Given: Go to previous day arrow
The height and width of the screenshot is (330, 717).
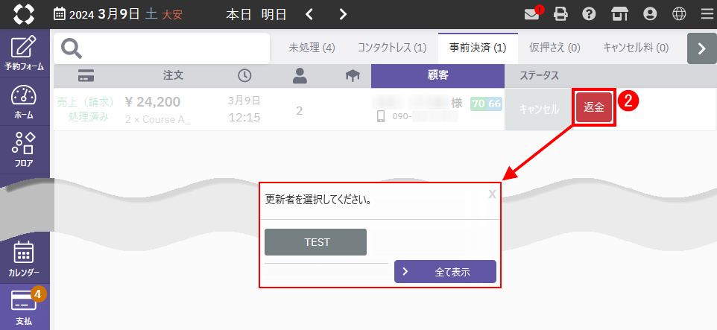Looking at the screenshot, I should tap(309, 13).
